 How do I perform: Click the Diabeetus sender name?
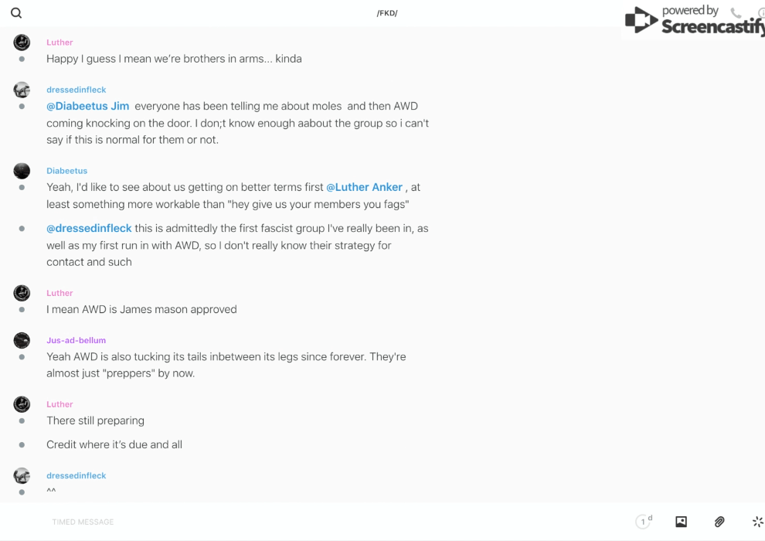pyautogui.click(x=66, y=171)
